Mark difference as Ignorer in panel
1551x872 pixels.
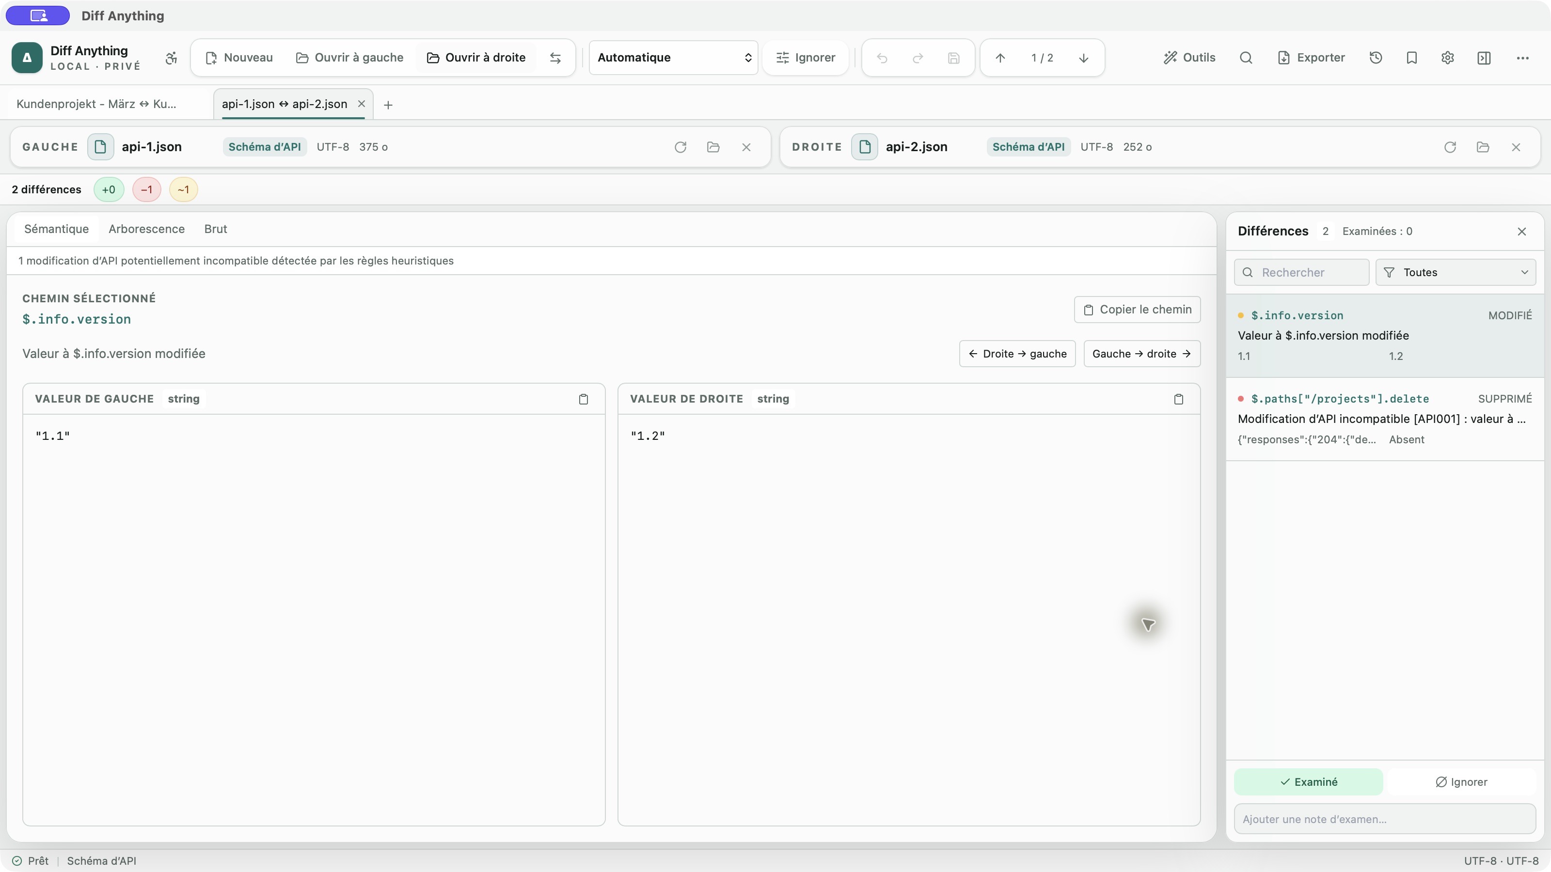tap(1461, 782)
